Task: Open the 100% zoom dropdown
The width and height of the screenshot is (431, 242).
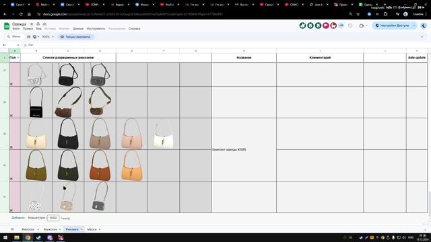Action: [48, 36]
